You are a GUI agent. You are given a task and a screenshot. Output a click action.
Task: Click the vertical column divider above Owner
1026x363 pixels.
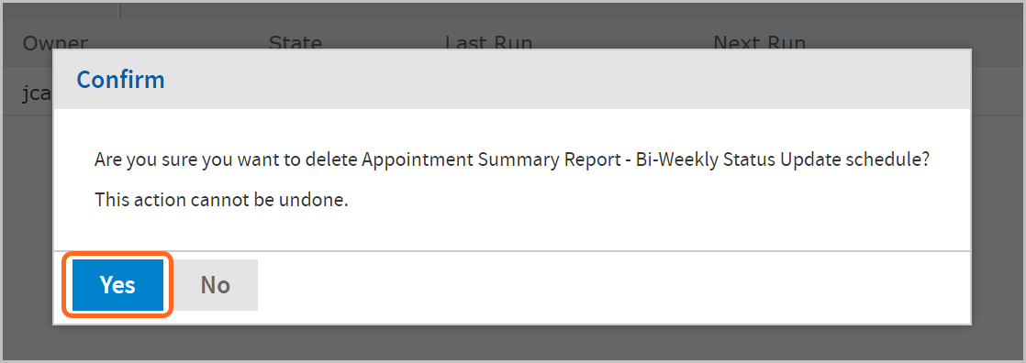[x=119, y=10]
